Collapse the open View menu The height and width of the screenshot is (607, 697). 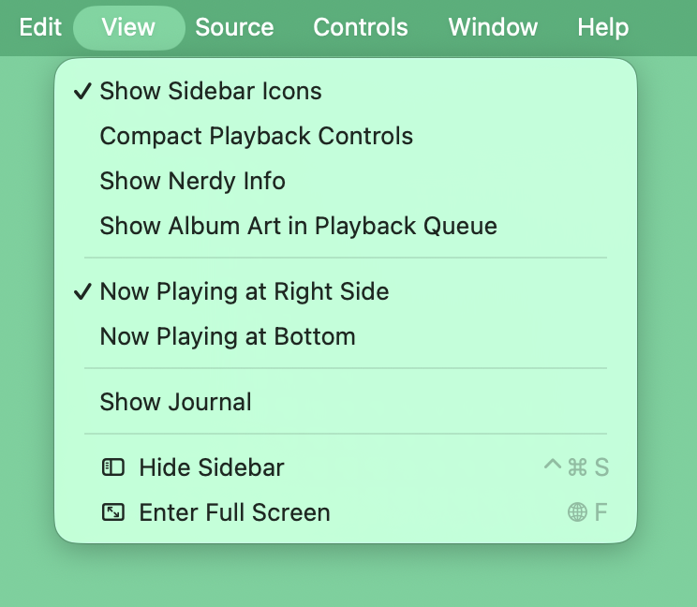click(x=128, y=27)
